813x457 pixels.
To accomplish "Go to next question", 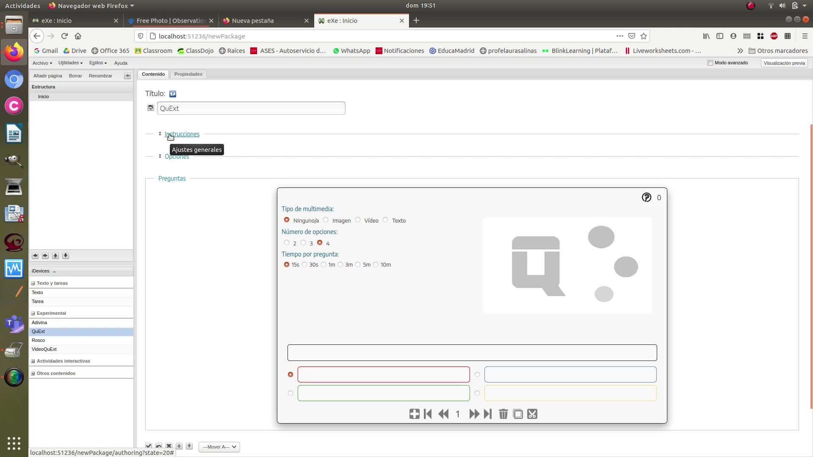I will pos(474,414).
